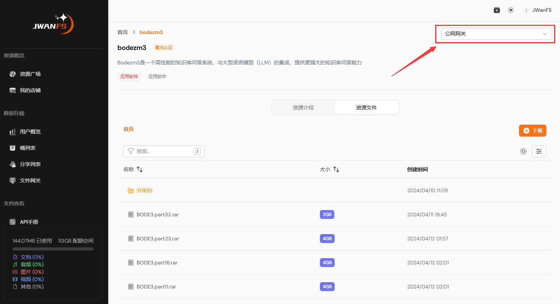Click the red 应用软件 tag
Screen dimensions: 560x304
pos(129,77)
